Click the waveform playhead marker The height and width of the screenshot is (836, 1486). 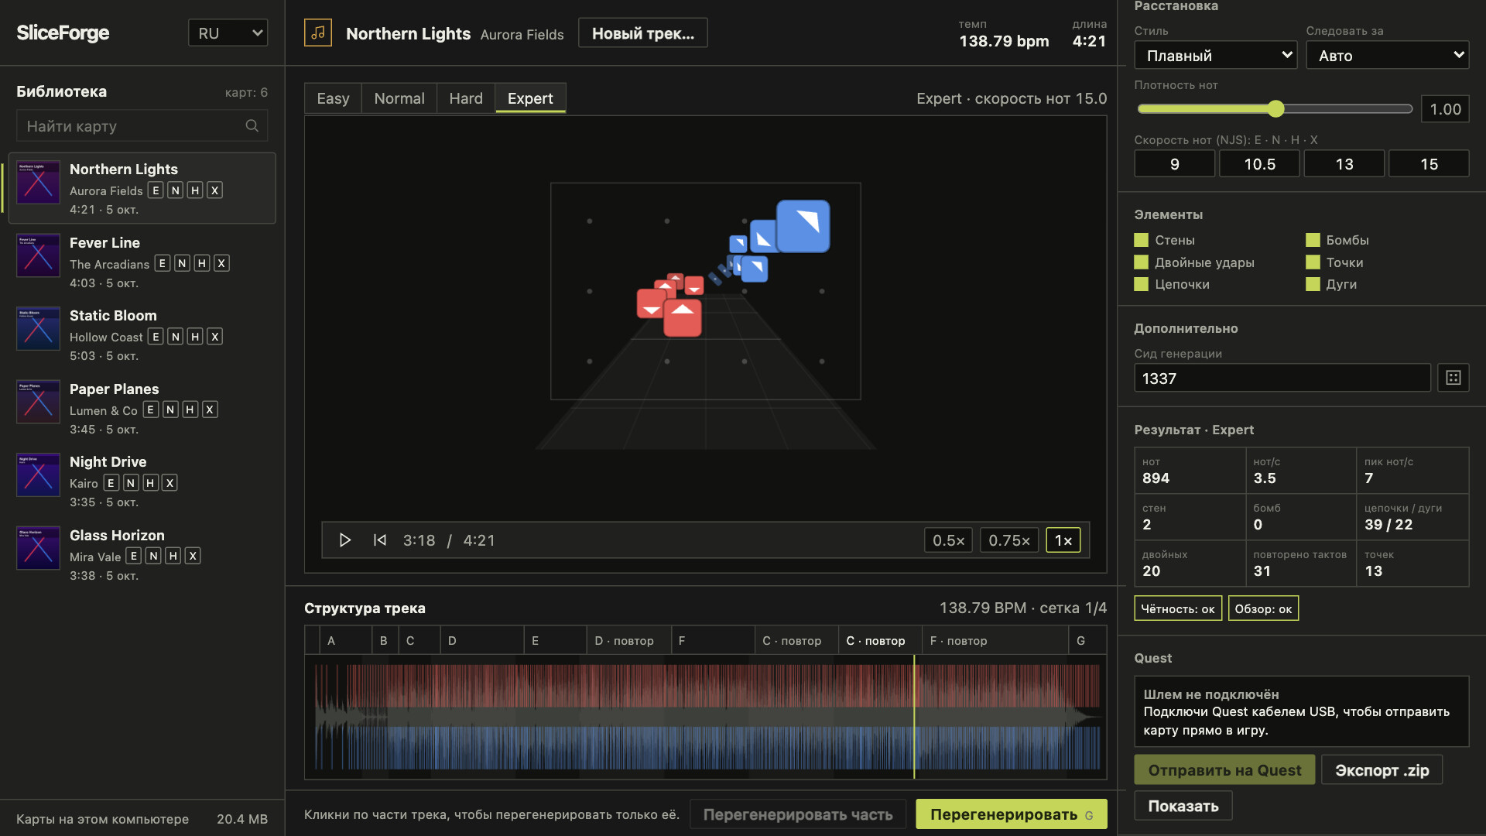(x=914, y=717)
